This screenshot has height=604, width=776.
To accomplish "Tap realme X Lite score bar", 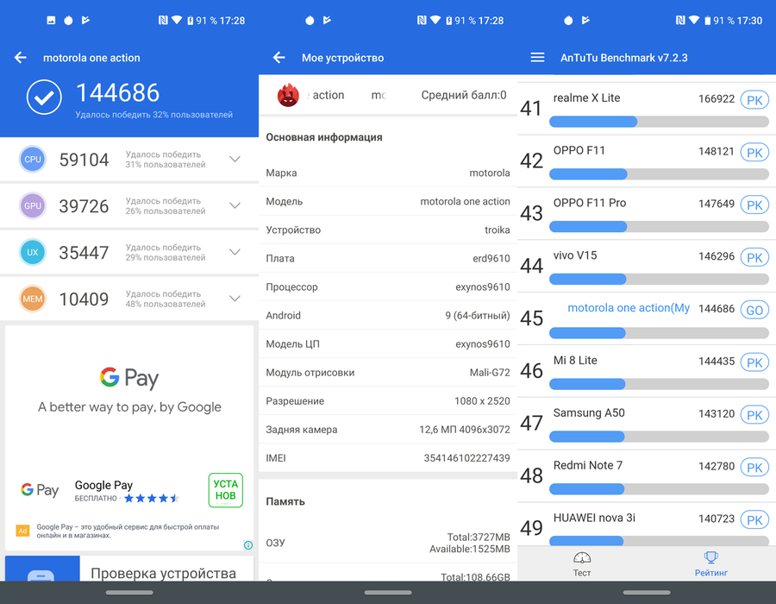I will [659, 122].
